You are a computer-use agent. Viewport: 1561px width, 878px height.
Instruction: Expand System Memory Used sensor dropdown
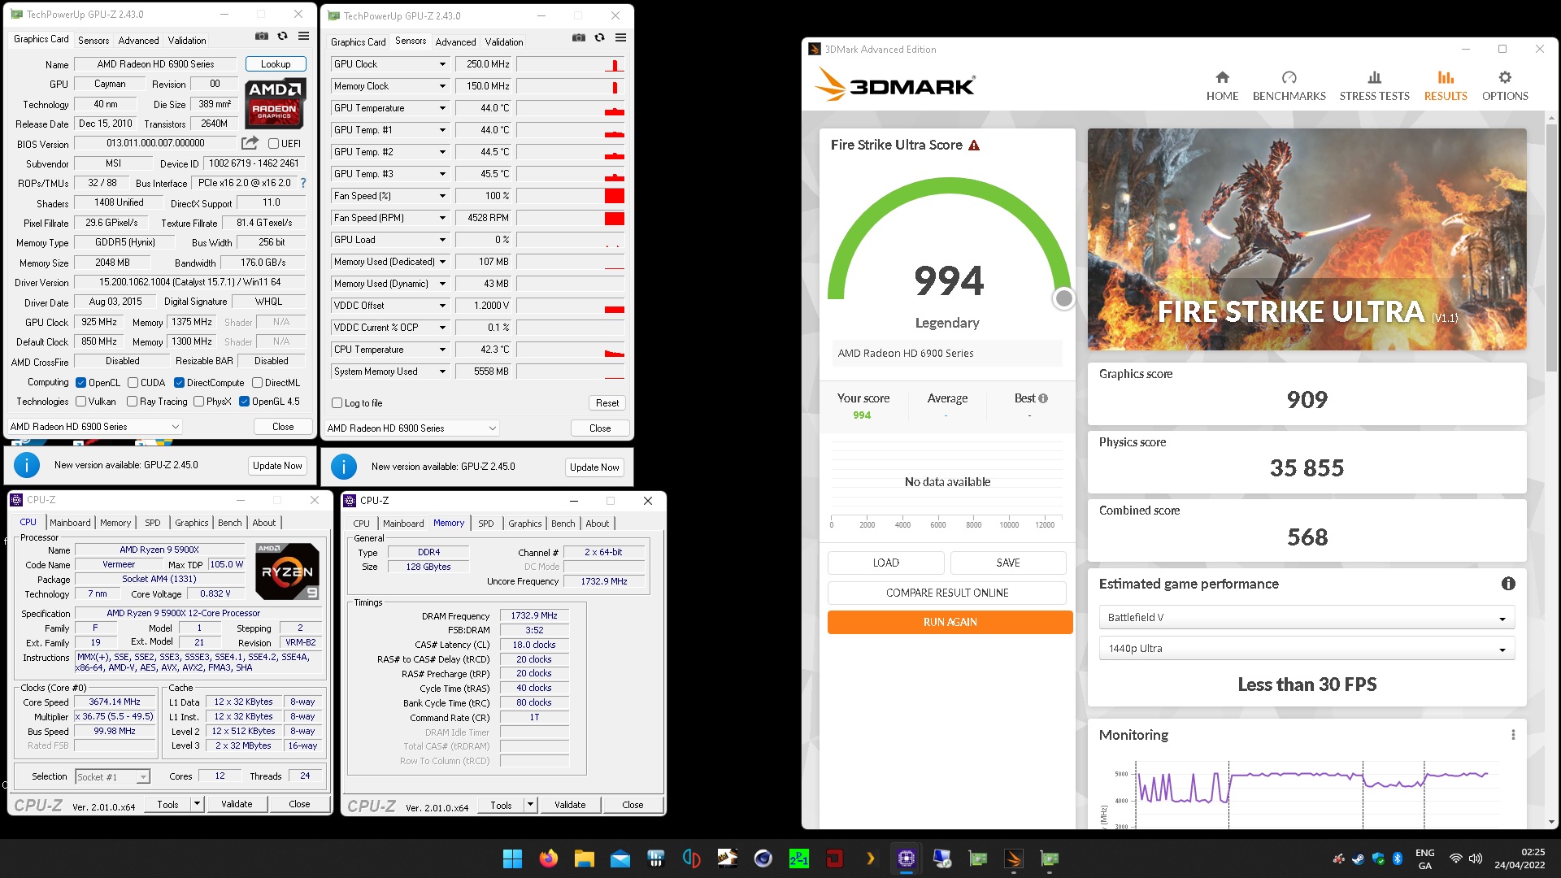442,372
